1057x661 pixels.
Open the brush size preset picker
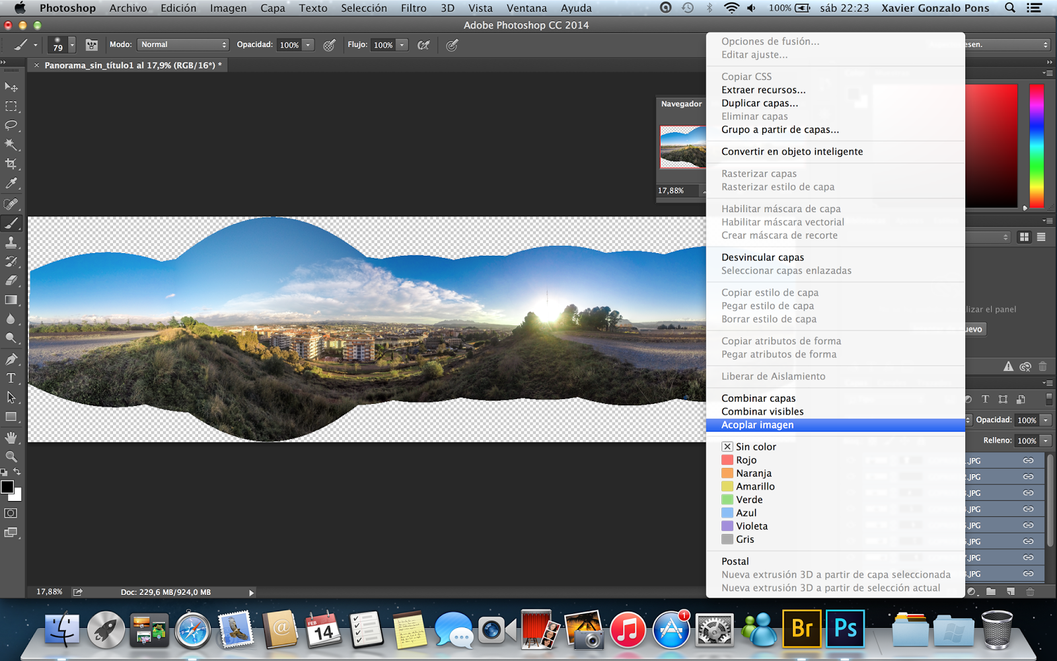pos(71,45)
